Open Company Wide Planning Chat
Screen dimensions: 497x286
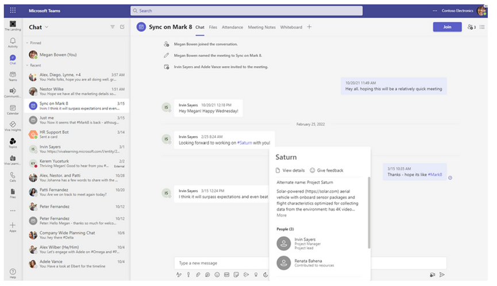[77, 235]
